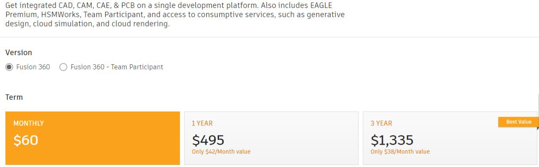Click the Fusion 360 - Team Participant label text

tap(117, 67)
